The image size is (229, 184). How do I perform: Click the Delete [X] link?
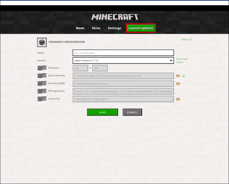[187, 39]
